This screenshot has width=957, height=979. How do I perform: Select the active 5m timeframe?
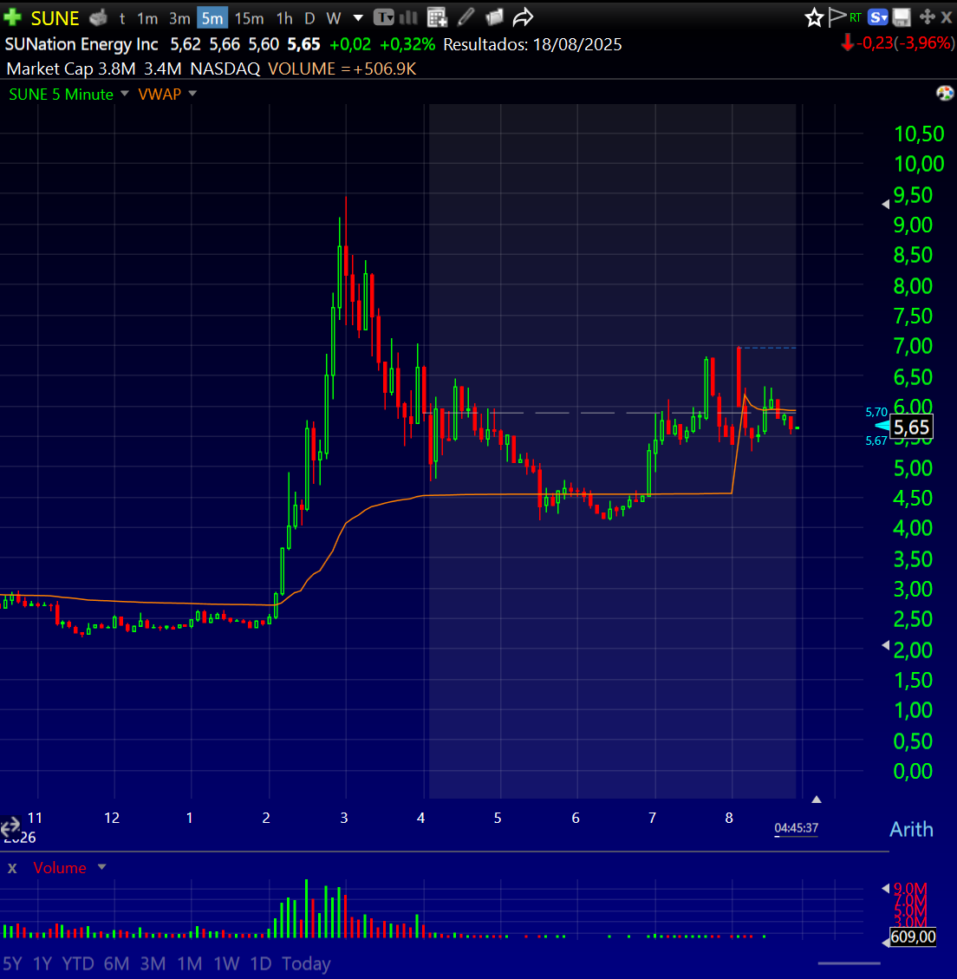point(212,18)
